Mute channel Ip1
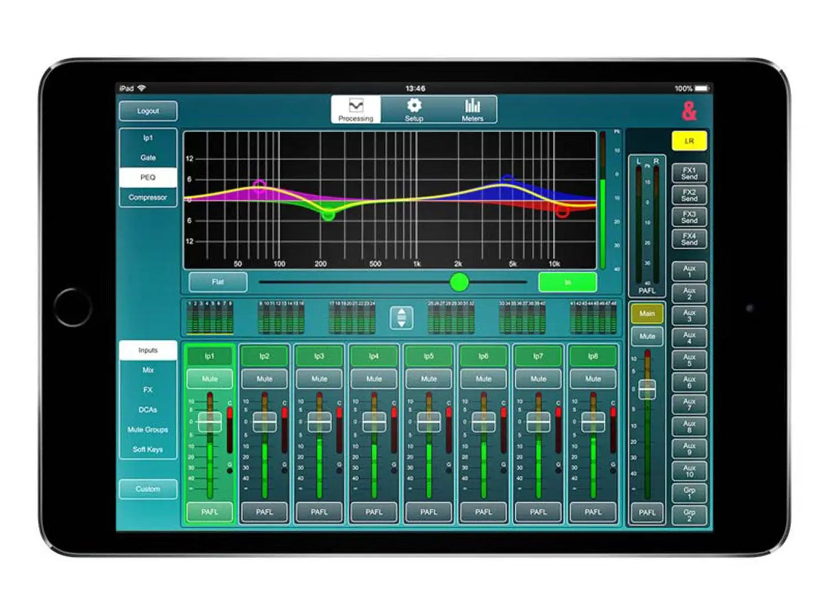The width and height of the screenshot is (829, 615). (x=209, y=379)
